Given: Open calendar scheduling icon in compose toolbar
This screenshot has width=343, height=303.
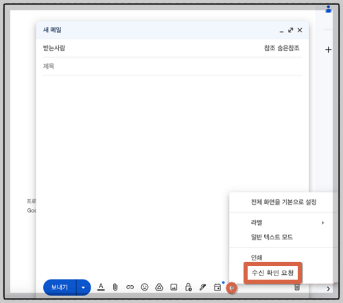Looking at the screenshot, I should pyautogui.click(x=217, y=287).
